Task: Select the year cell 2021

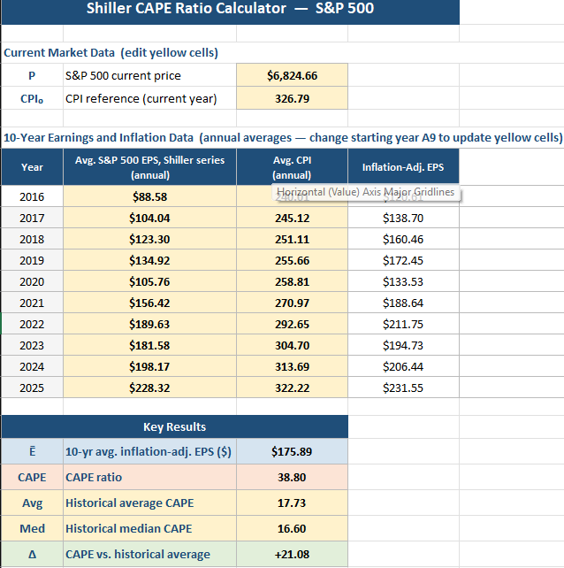Action: click(x=32, y=303)
